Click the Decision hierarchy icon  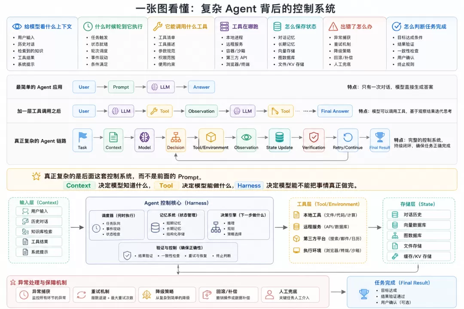click(x=176, y=137)
